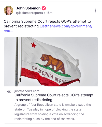102x127 pixels.
Task: Open the California flag preview image
Action: [x=51, y=62]
